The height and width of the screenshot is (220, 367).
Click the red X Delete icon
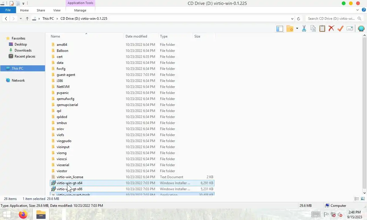coord(331,29)
